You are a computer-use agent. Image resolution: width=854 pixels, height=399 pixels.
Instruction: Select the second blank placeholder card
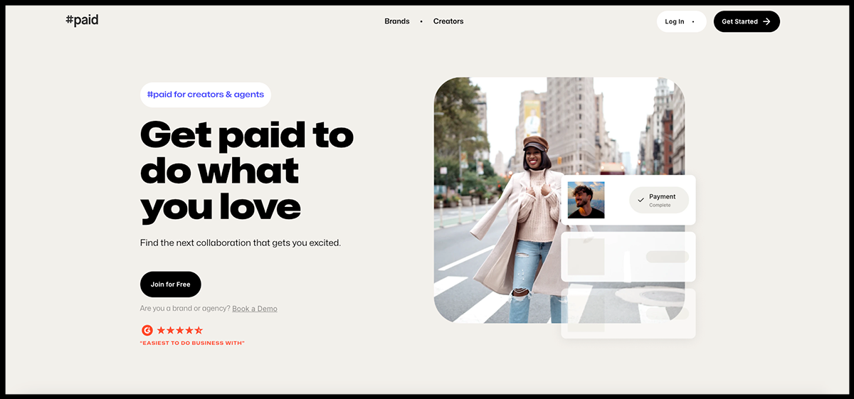[x=628, y=257]
